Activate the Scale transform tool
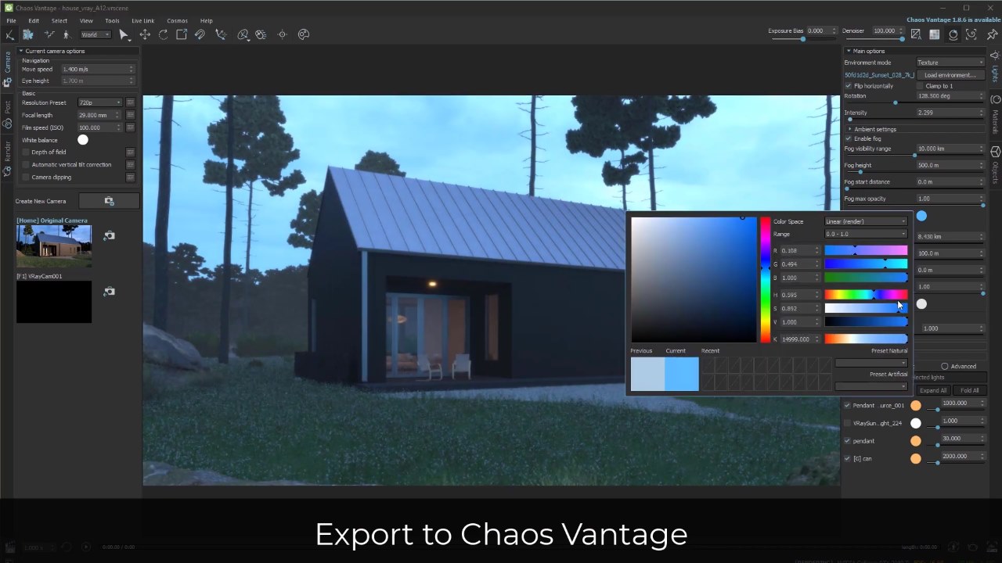 coord(182,34)
